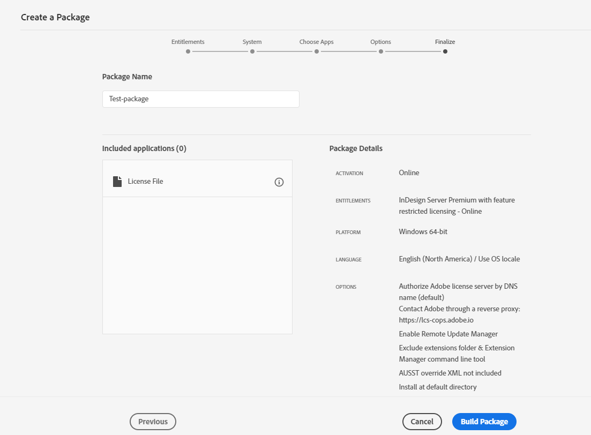Screen dimensions: 591x435
Task: Click the System step dot
Action: pyautogui.click(x=252, y=52)
